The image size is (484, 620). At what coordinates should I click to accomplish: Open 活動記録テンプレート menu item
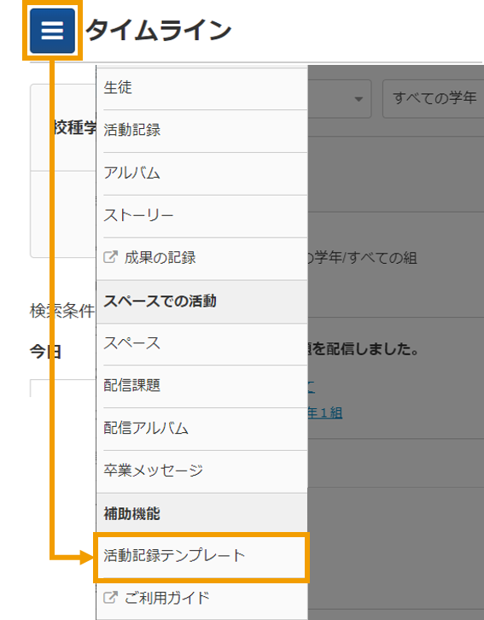[202, 556]
